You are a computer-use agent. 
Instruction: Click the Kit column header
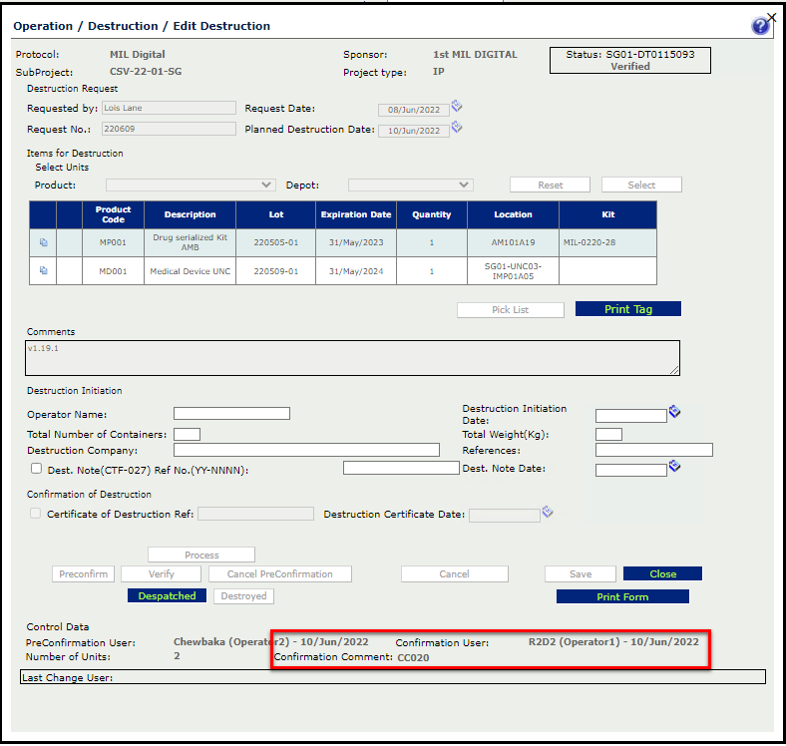coord(608,214)
